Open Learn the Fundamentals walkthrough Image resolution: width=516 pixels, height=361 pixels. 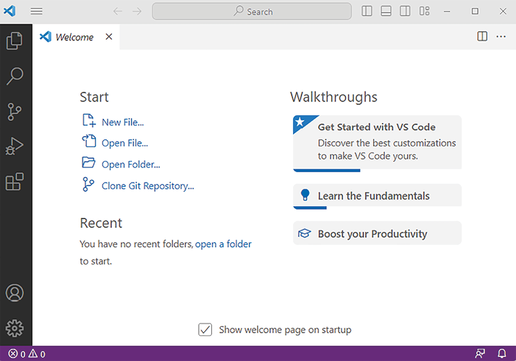pyautogui.click(x=377, y=196)
